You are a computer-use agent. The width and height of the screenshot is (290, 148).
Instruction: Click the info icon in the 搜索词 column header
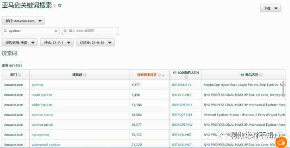pyautogui.click(x=85, y=75)
